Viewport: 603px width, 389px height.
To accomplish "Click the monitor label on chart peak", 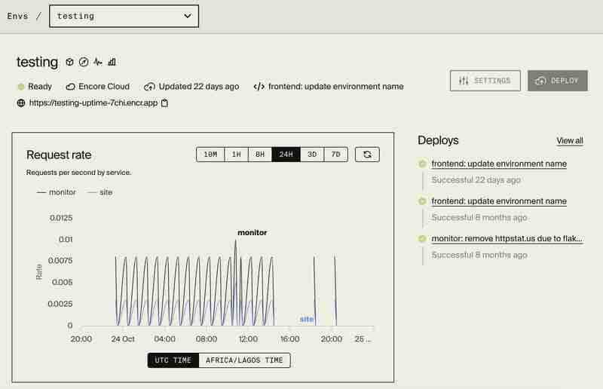I will (x=252, y=232).
